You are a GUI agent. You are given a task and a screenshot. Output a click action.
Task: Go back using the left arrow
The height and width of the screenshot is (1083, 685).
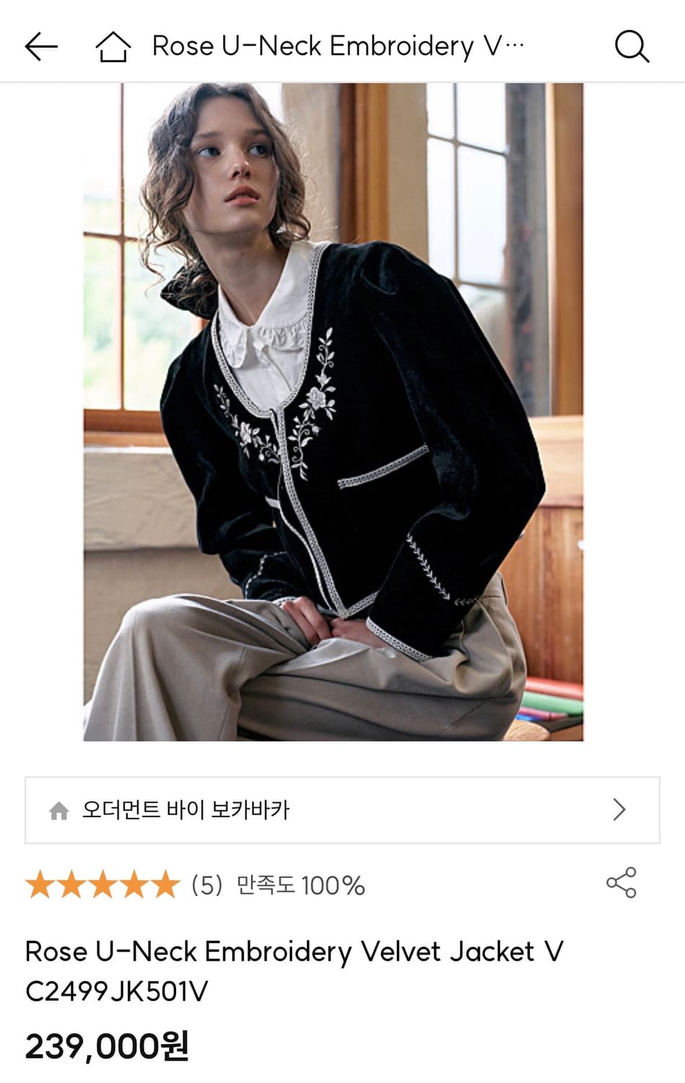(41, 46)
